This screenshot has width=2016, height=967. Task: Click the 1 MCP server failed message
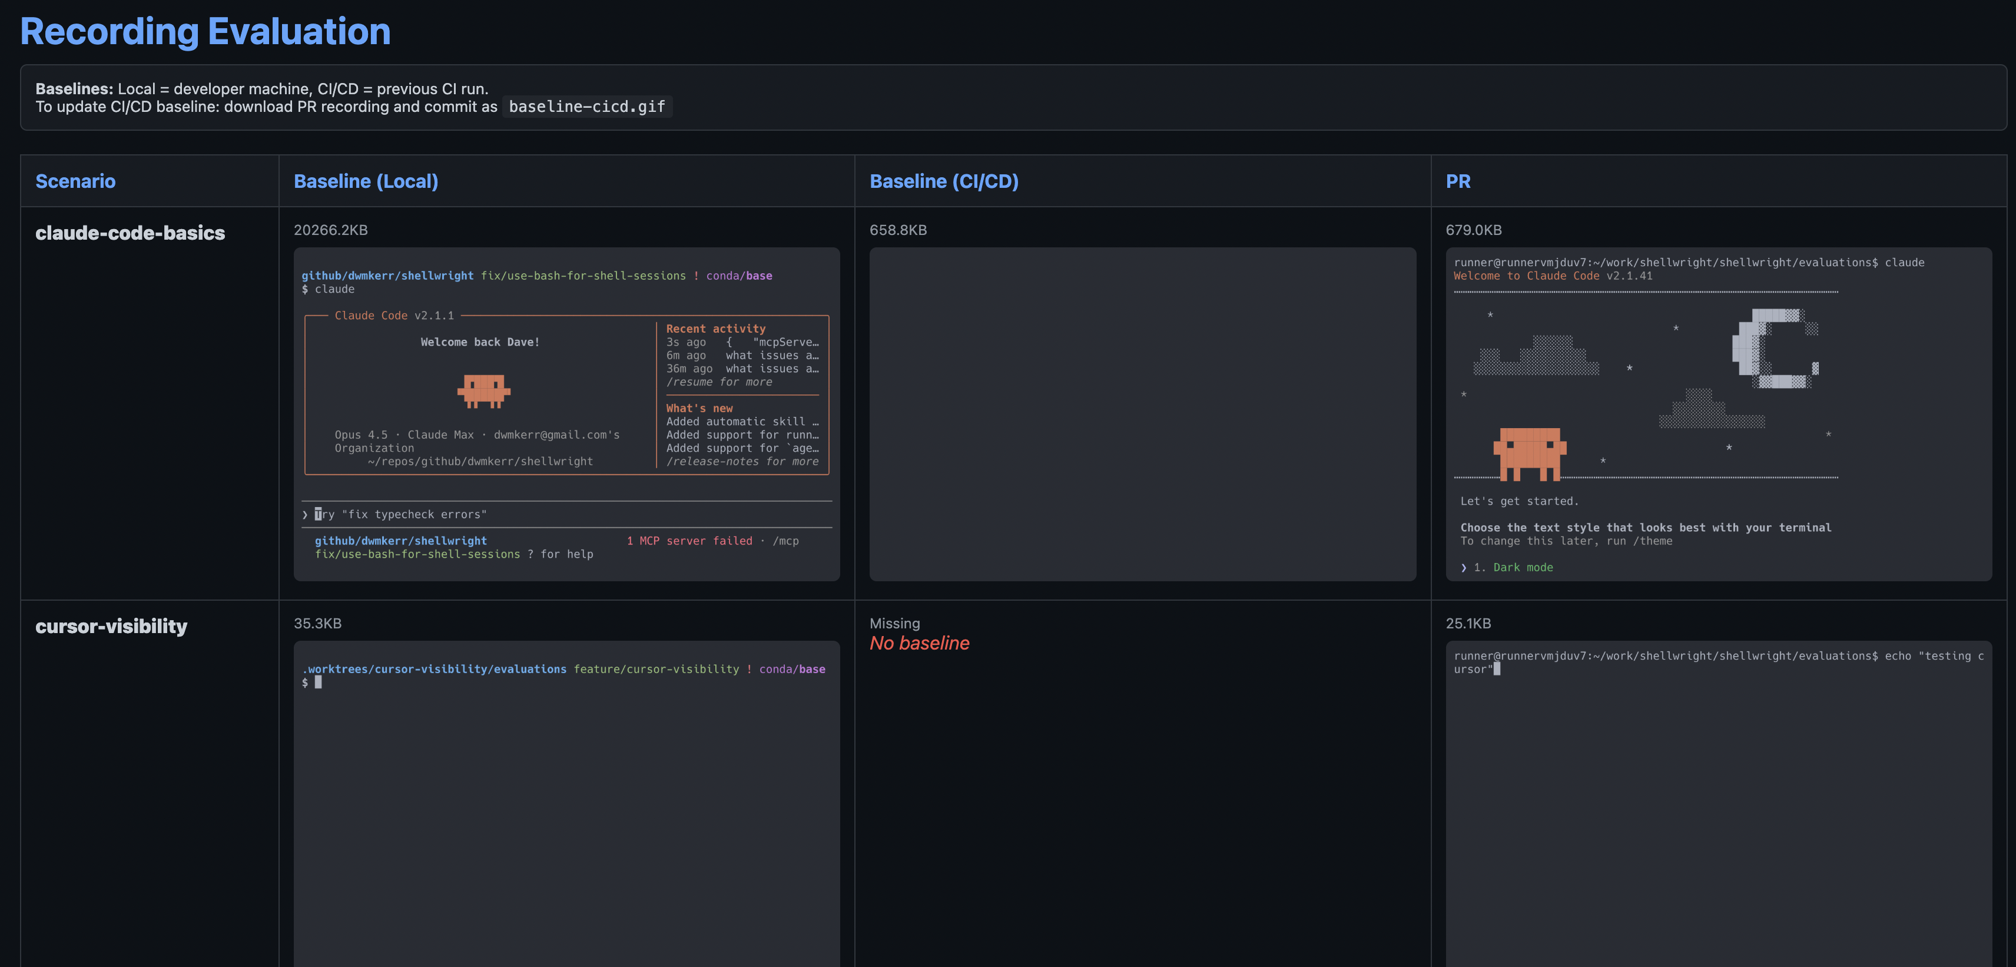coord(689,540)
